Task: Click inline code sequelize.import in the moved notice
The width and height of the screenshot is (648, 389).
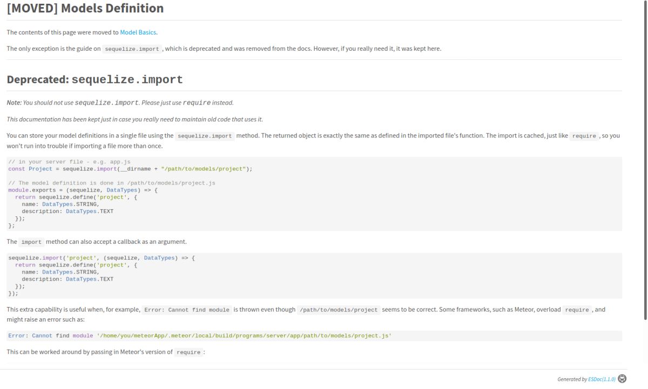Action: tap(132, 49)
